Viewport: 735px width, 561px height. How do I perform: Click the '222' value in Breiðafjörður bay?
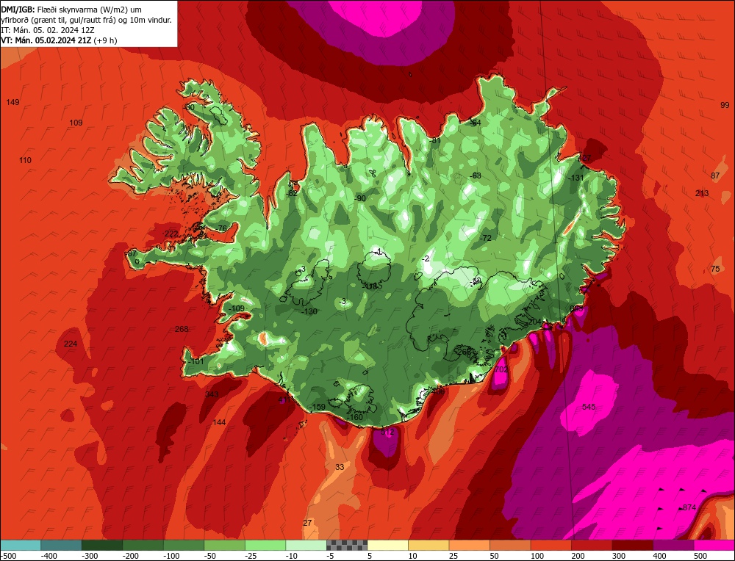[x=171, y=234]
